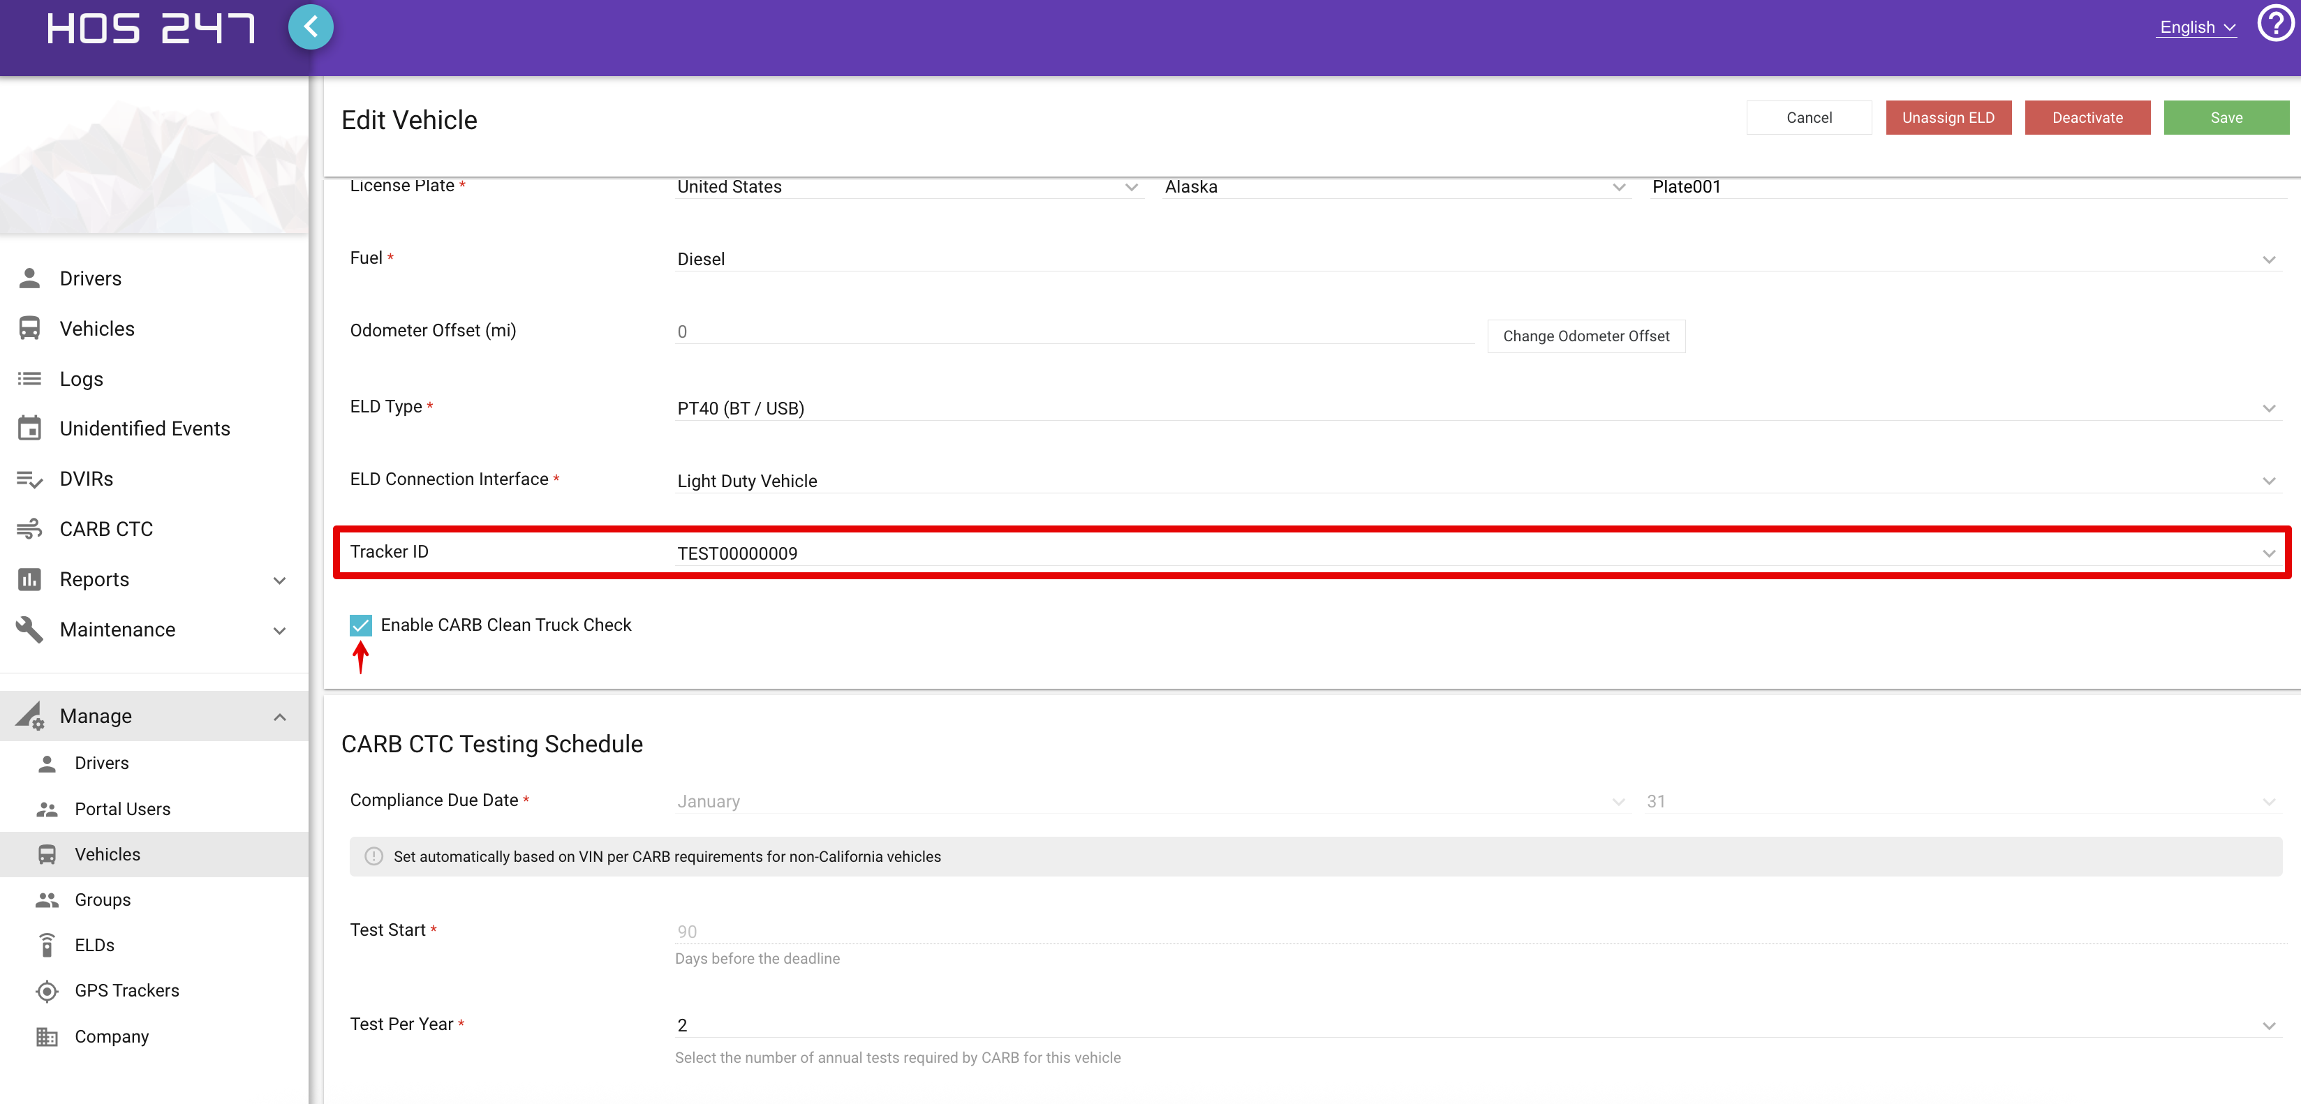
Task: Click the Unassign ELD button
Action: 1947,117
